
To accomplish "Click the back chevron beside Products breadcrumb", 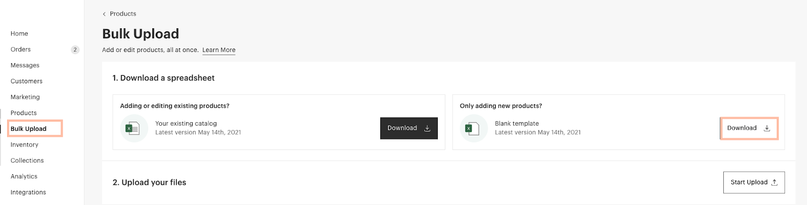I will pos(104,14).
